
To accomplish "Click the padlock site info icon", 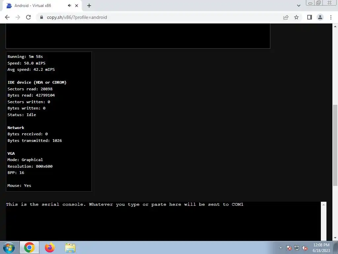I will pyautogui.click(x=42, y=17).
